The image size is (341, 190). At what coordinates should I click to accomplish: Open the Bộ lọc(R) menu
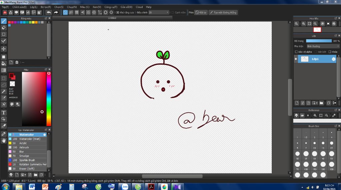tap(46, 7)
